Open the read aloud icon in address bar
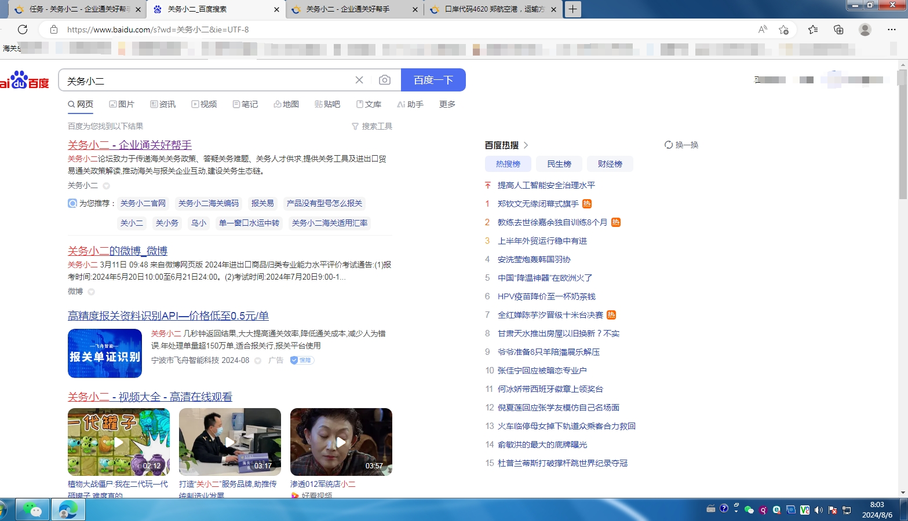This screenshot has width=908, height=521. coord(763,30)
